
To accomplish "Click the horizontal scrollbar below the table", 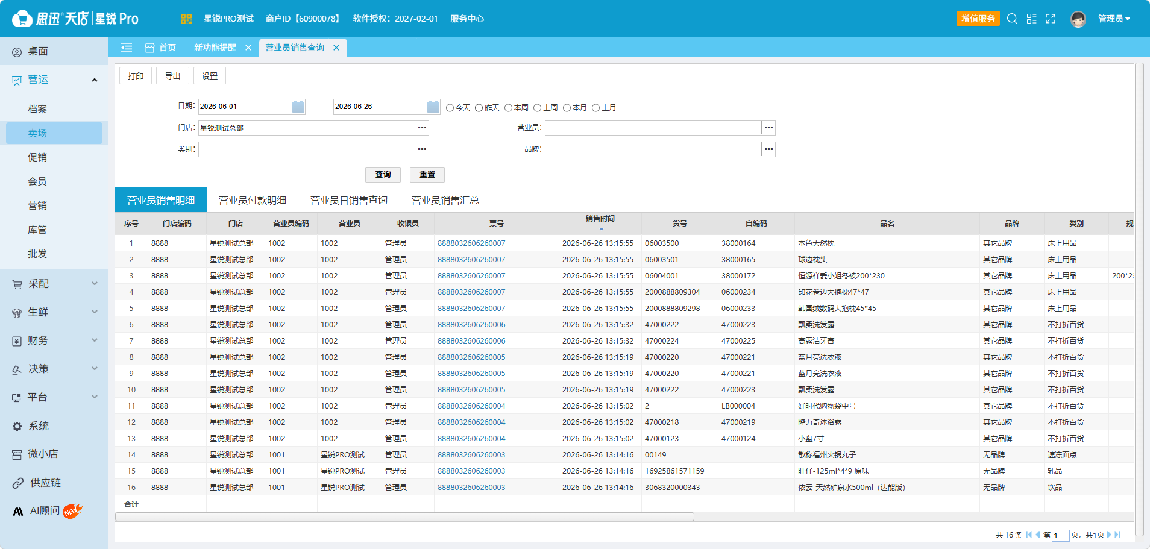I will [404, 517].
